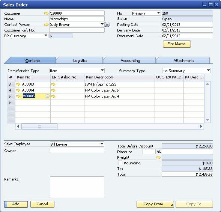Open the Summary Type dropdown
The image size is (221, 212).
[208, 70]
